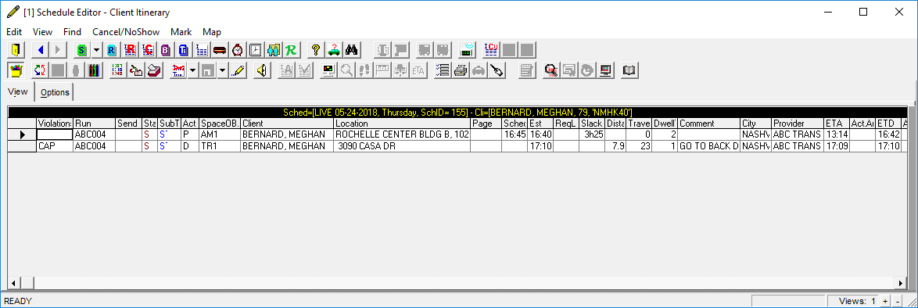Select the View tab
The width and height of the screenshot is (918, 308).
(x=17, y=91)
